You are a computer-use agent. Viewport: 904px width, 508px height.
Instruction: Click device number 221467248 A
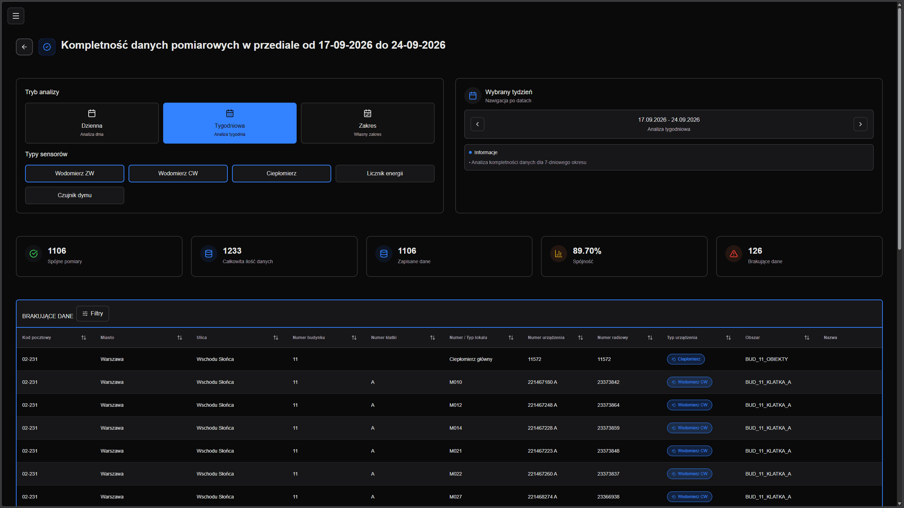[x=542, y=405]
